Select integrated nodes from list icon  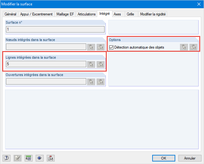point(100,47)
